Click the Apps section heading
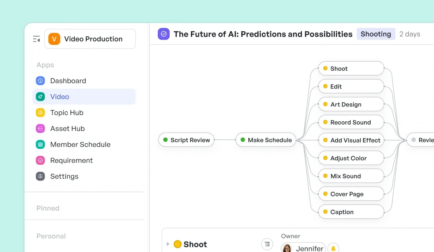434x252 pixels. tap(45, 65)
